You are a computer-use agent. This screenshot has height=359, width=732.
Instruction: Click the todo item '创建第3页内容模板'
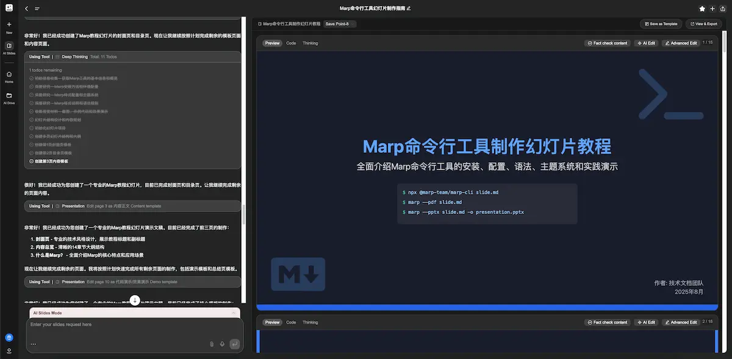[x=51, y=162]
